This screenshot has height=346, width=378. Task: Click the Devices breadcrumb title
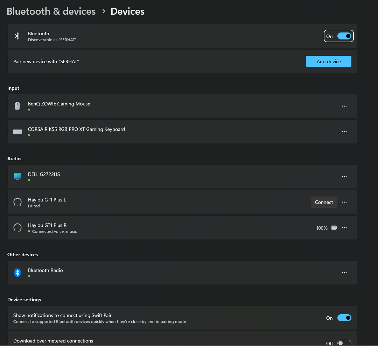point(127,11)
